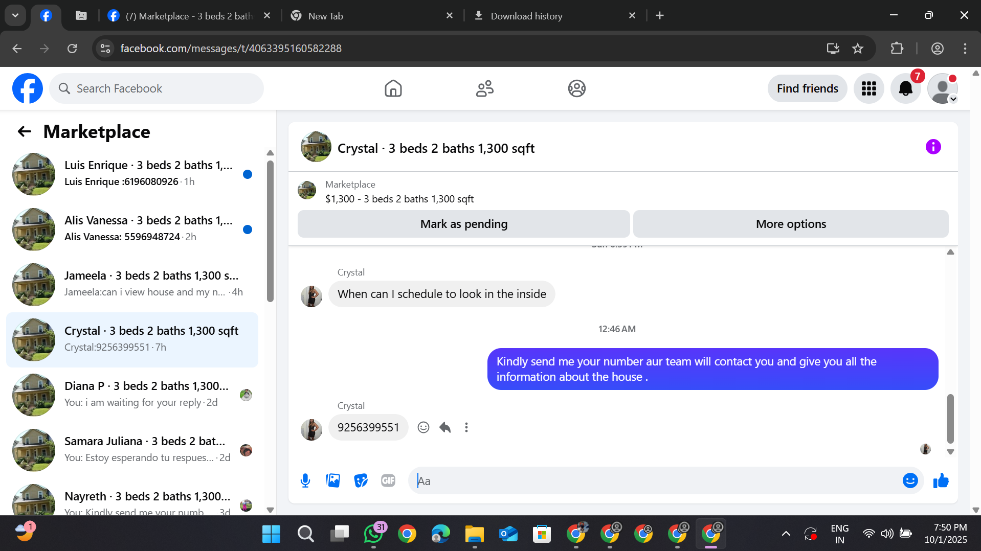The width and height of the screenshot is (981, 551).
Task: Reply to the 9256399551 message
Action: [445, 427]
